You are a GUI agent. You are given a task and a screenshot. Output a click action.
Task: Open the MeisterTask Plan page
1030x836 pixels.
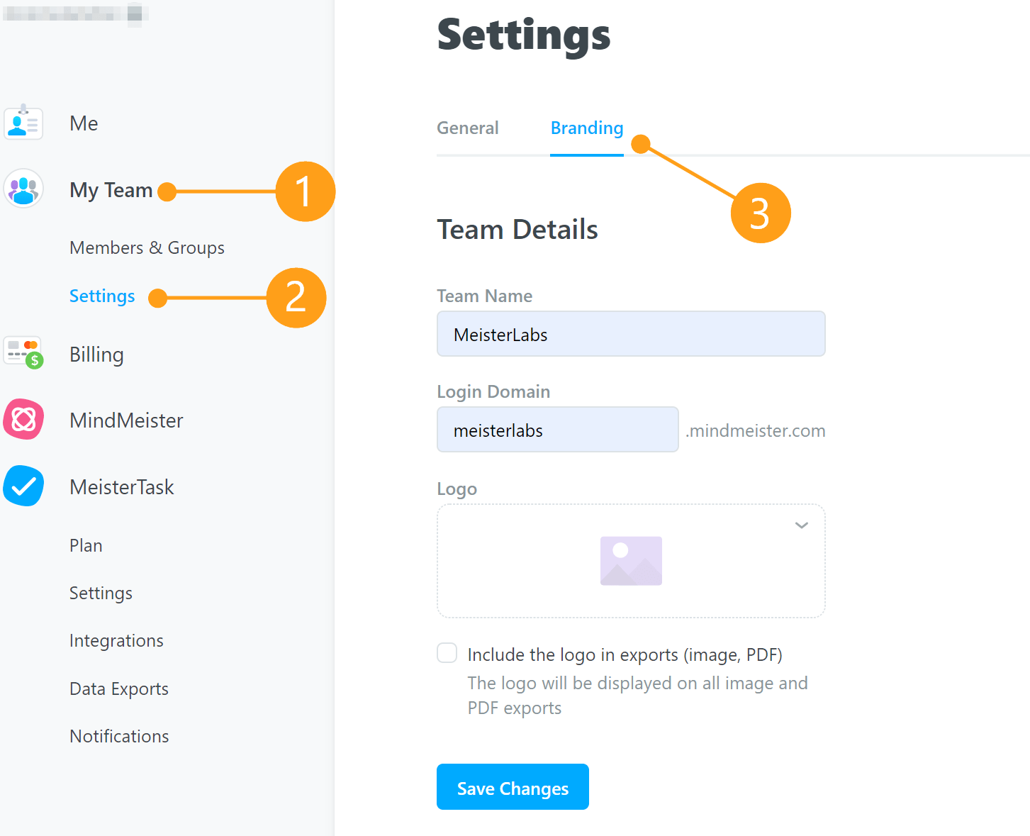pos(86,545)
